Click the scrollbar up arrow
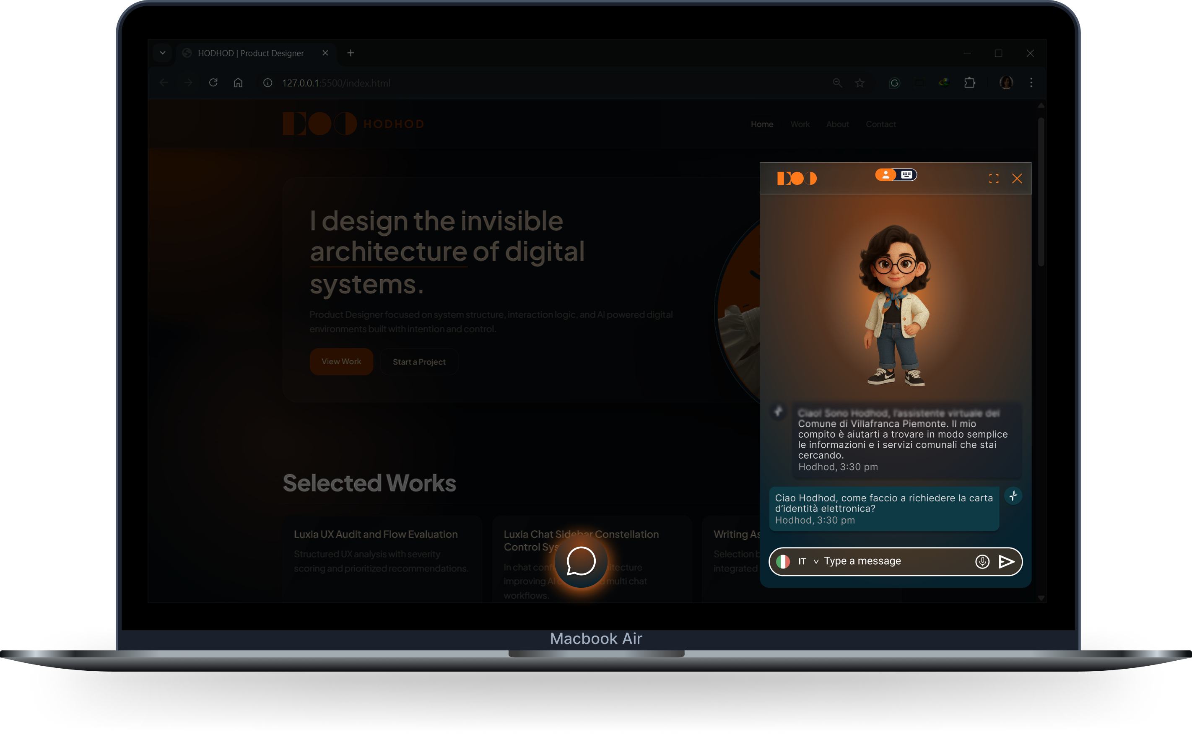The width and height of the screenshot is (1192, 737). pyautogui.click(x=1041, y=105)
